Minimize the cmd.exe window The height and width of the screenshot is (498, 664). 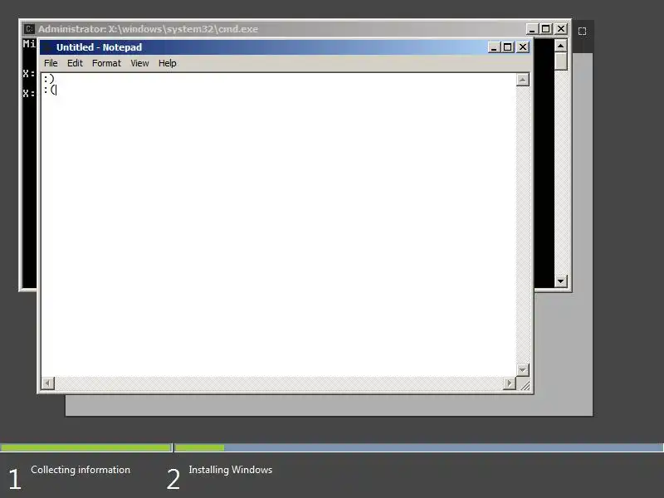point(532,29)
